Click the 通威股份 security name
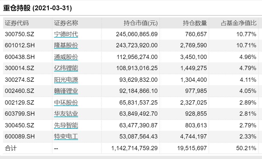This screenshot has height=159, width=262. pyautogui.click(x=66, y=57)
